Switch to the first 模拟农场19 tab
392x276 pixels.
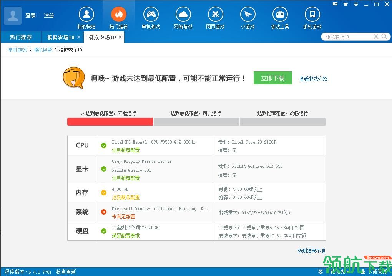[x=62, y=37]
